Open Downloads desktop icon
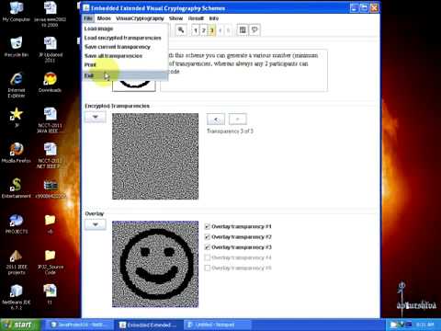441x331 pixels. 50,82
